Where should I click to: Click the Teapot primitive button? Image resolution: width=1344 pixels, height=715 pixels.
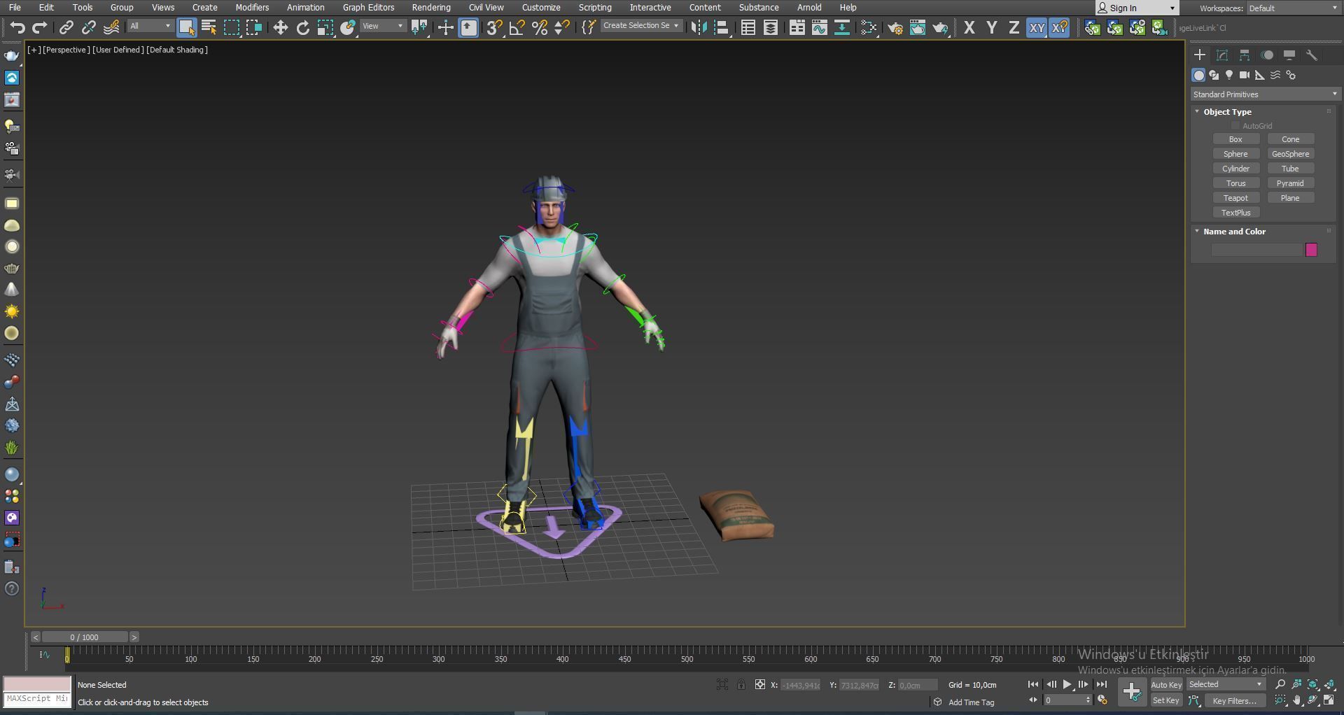1235,198
